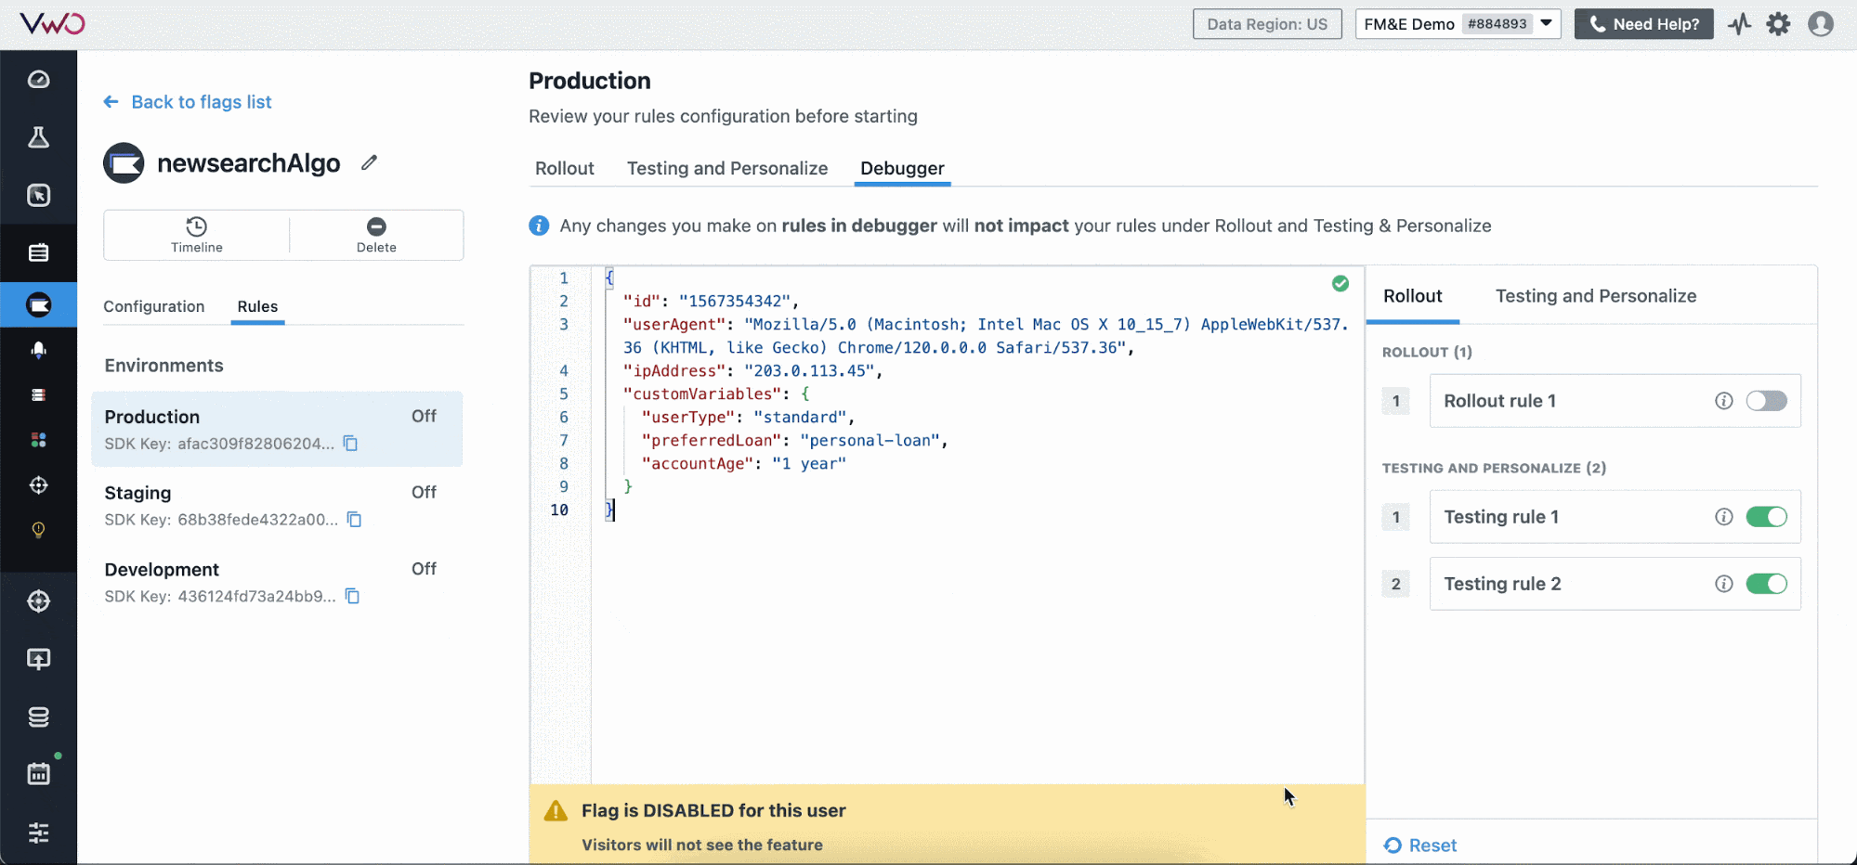Open the FM&E Demo account dropdown
This screenshot has width=1857, height=865.
1458,24
